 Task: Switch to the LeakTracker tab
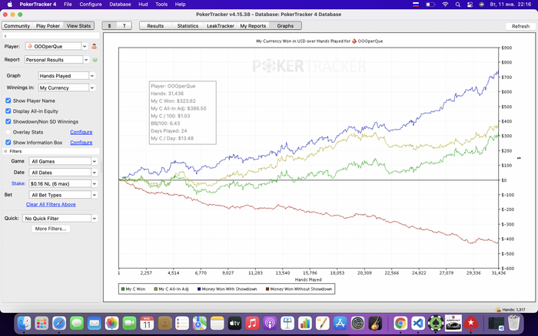tap(221, 25)
